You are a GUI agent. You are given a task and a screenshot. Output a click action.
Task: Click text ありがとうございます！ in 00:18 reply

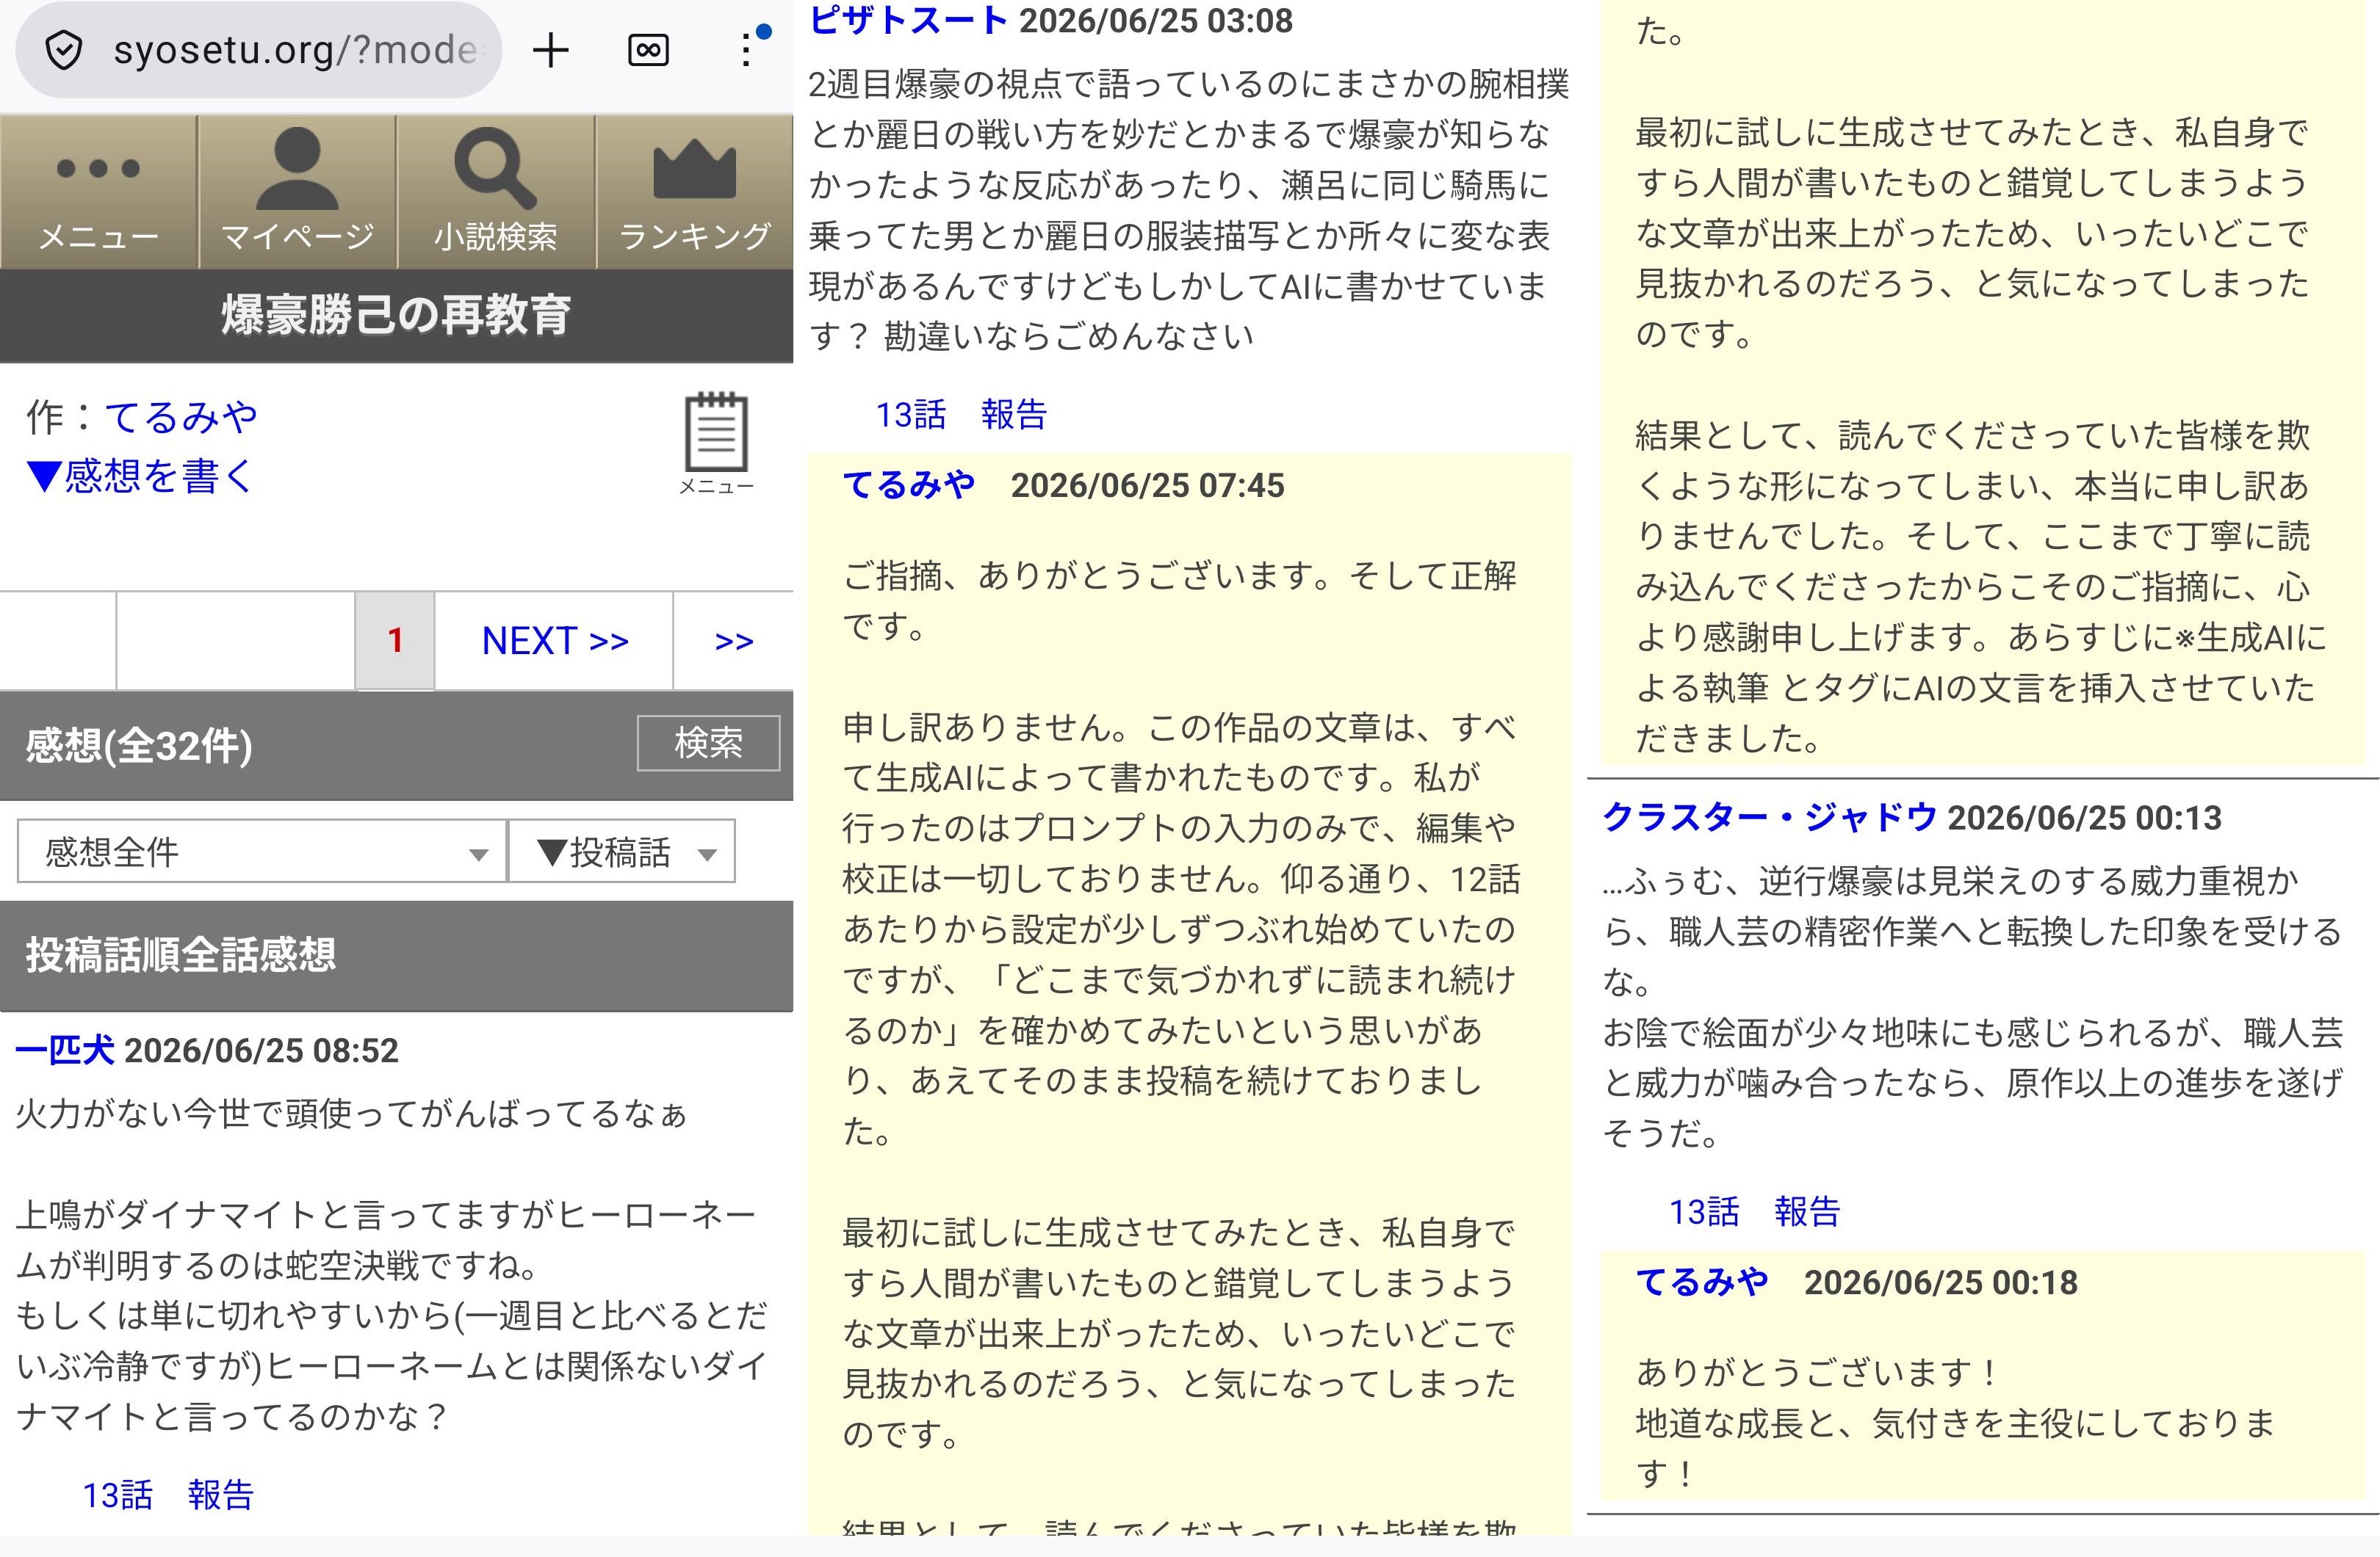coord(1817,1373)
